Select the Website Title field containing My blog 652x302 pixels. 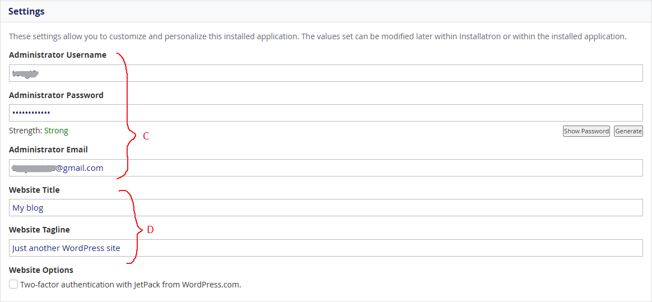[325, 208]
